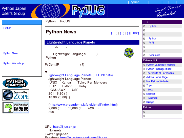Click the External Link panel header
This screenshot has width=184, height=138.
162,60
